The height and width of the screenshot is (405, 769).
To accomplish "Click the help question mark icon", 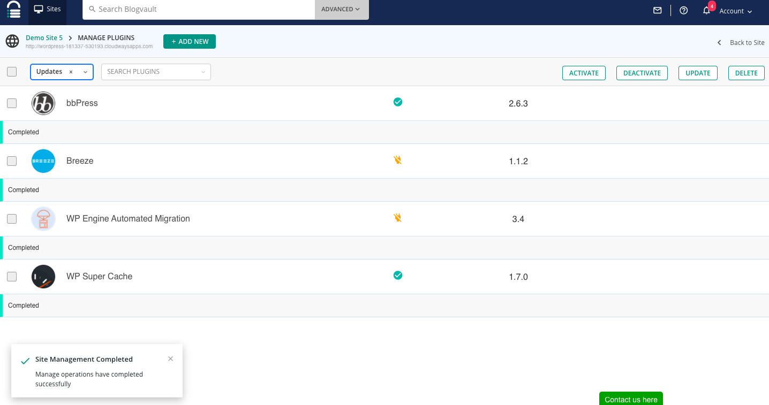I will click(684, 10).
